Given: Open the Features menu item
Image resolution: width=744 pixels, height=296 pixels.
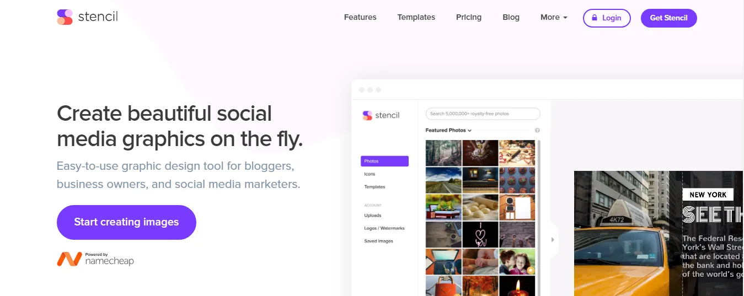Looking at the screenshot, I should pyautogui.click(x=360, y=18).
